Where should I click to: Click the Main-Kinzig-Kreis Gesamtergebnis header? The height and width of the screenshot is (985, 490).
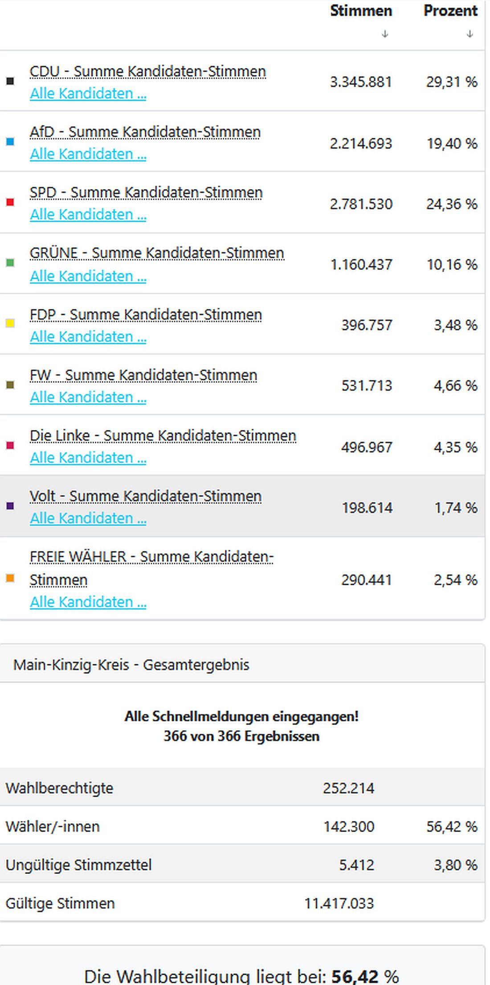[x=132, y=665]
